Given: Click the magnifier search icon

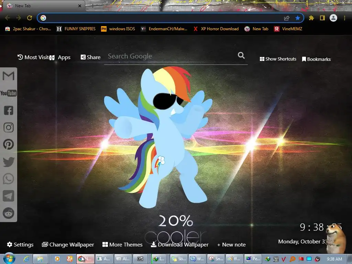Looking at the screenshot, I should click(241, 55).
